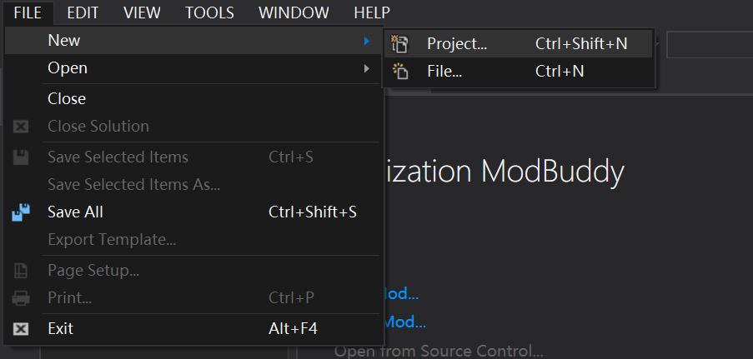Image resolution: width=753 pixels, height=359 pixels.
Task: Click the Print printer icon
Action: point(21,298)
